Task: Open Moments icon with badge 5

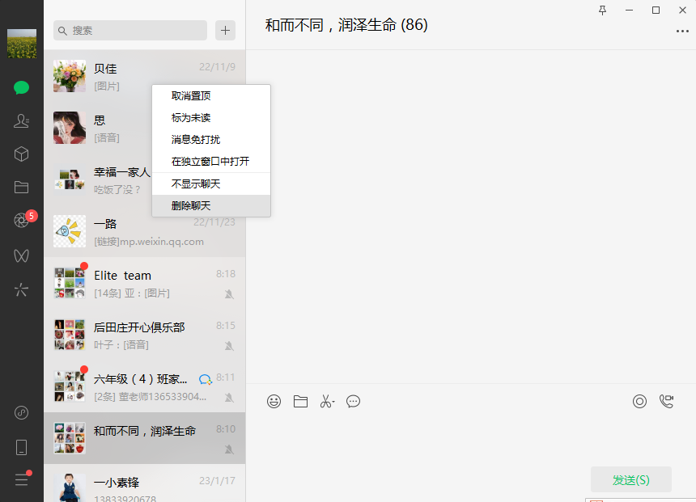Action: click(21, 221)
